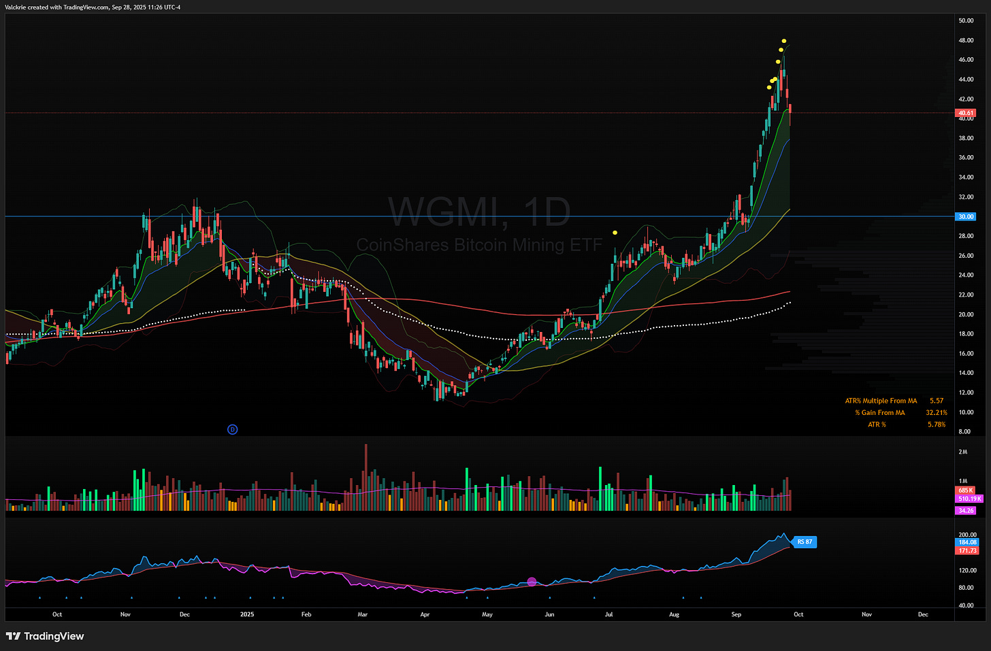Click the red 685K volume label

[965, 490]
